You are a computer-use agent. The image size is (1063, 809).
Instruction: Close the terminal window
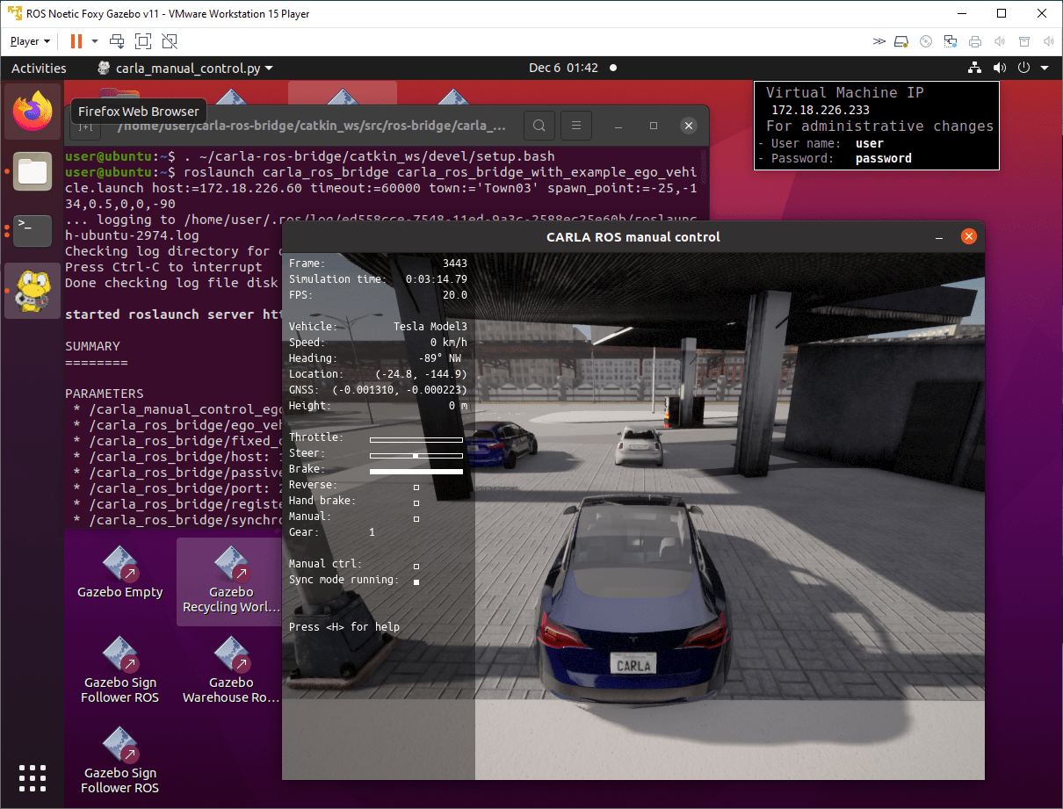point(689,126)
